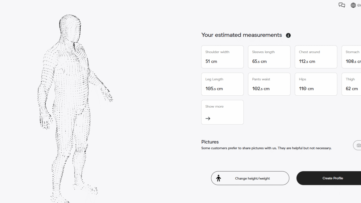Click the arrow icon under Show more
Viewport: 361px width, 203px height.
point(208,118)
